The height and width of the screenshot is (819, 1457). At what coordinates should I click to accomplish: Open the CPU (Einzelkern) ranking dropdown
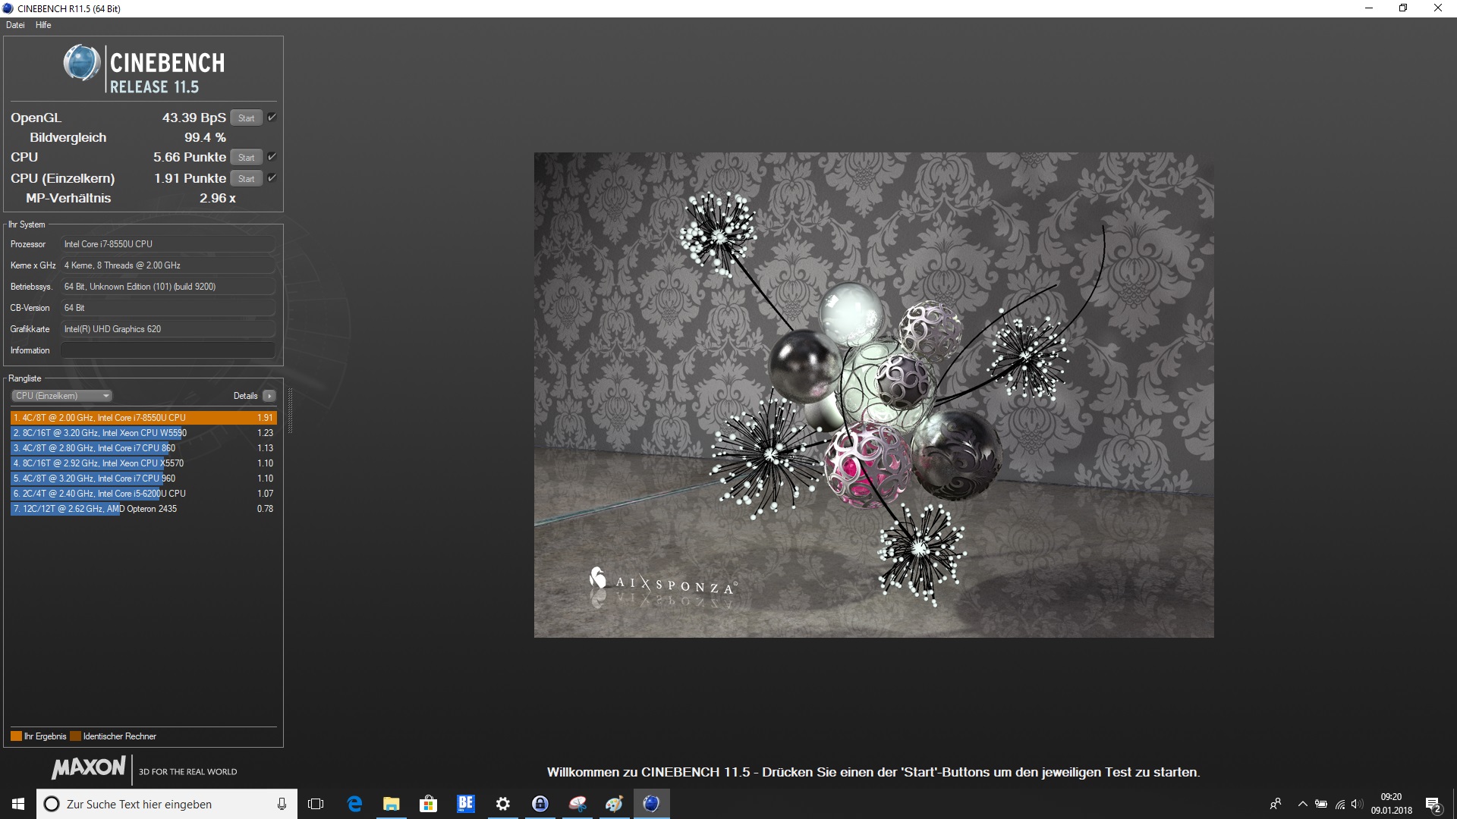coord(62,396)
